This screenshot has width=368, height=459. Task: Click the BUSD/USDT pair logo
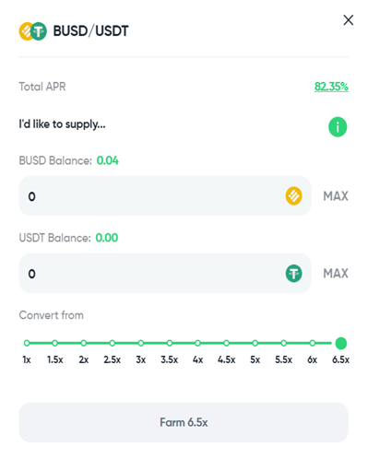click(33, 31)
